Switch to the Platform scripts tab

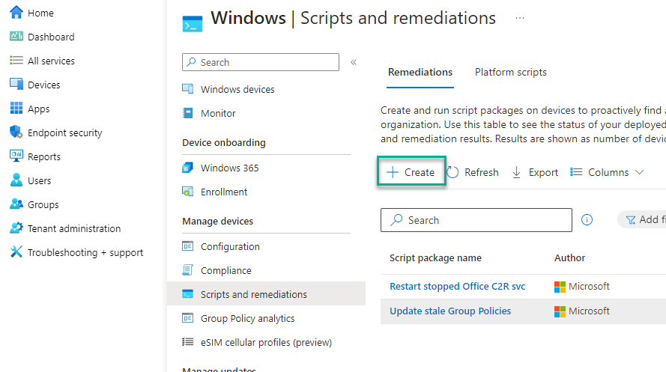(x=510, y=72)
